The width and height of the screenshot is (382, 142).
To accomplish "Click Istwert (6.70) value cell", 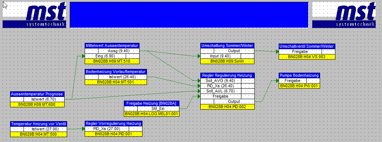I will tap(44, 100).
